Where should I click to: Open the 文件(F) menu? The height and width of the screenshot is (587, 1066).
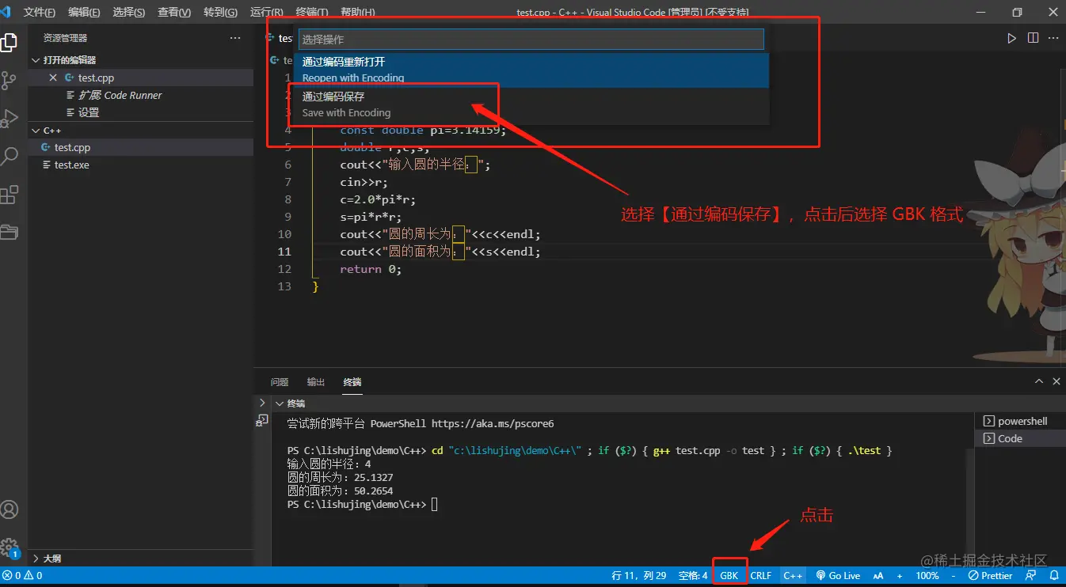(40, 13)
